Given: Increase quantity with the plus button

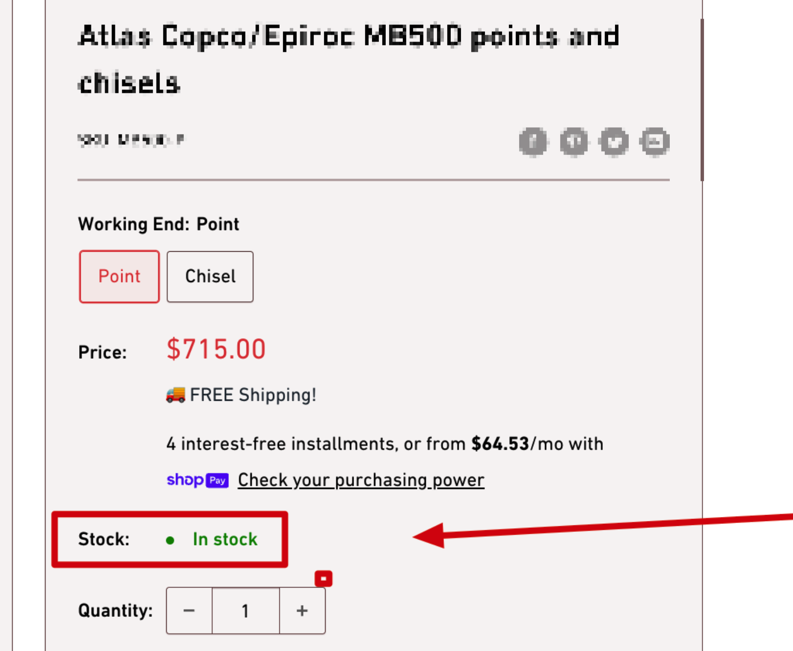Looking at the screenshot, I should 302,611.
